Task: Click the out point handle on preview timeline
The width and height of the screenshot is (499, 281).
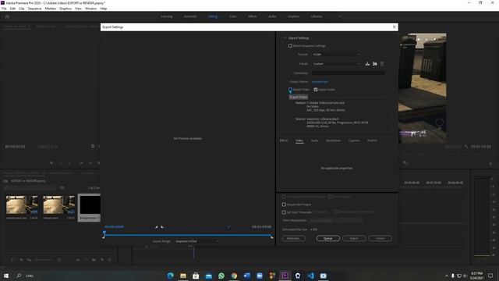Action: click(271, 237)
